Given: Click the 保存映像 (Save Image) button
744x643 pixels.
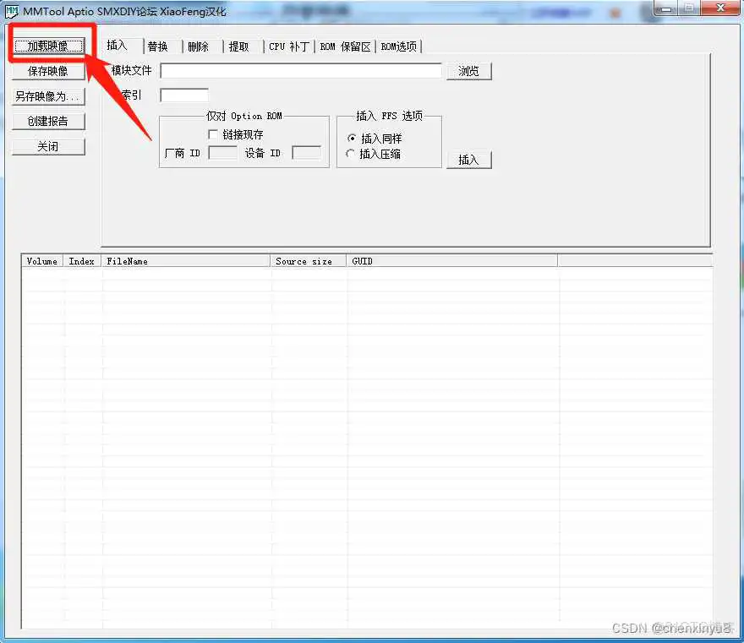Looking at the screenshot, I should [x=48, y=71].
